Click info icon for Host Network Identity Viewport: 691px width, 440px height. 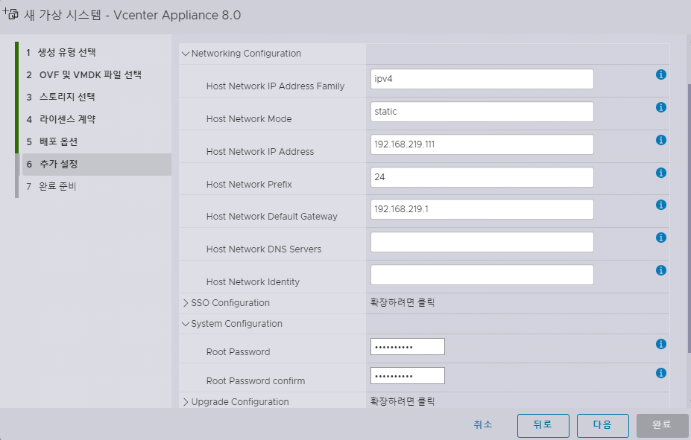point(660,270)
